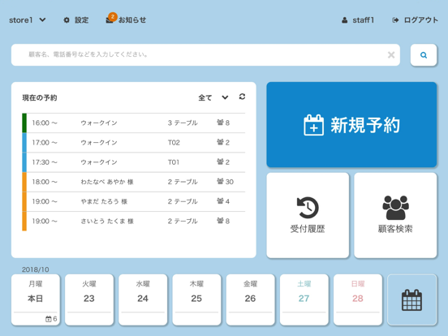Image resolution: width=448 pixels, height=336 pixels.
Task: Click the green status bar of 16:00 row
Action: pos(24,123)
